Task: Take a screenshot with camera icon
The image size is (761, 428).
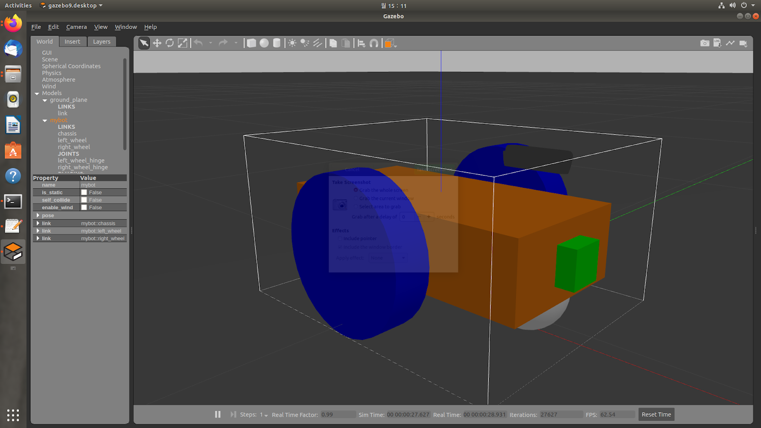Action: click(x=705, y=43)
